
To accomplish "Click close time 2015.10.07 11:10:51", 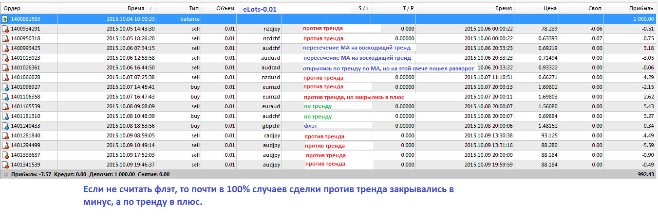I will click(x=489, y=77).
